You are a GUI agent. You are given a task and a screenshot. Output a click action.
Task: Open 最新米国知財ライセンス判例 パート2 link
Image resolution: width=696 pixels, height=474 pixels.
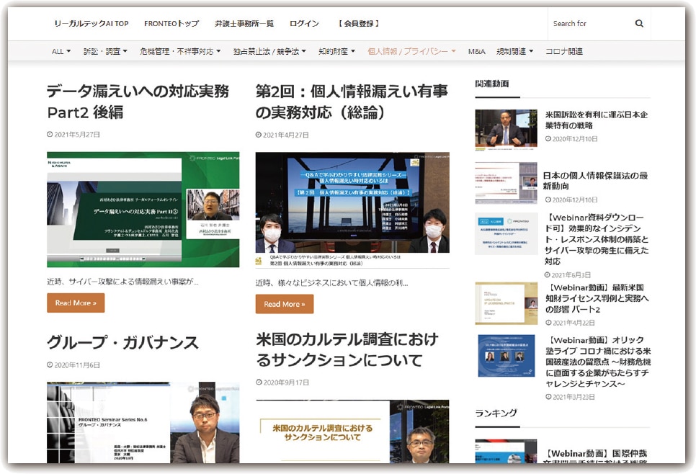[597, 298]
